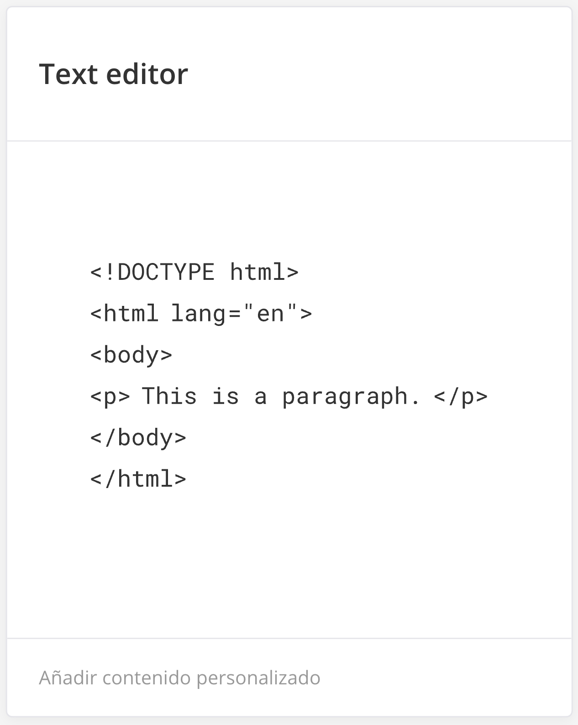
Task: Click the word "is" in the paragraph
Action: (x=226, y=396)
